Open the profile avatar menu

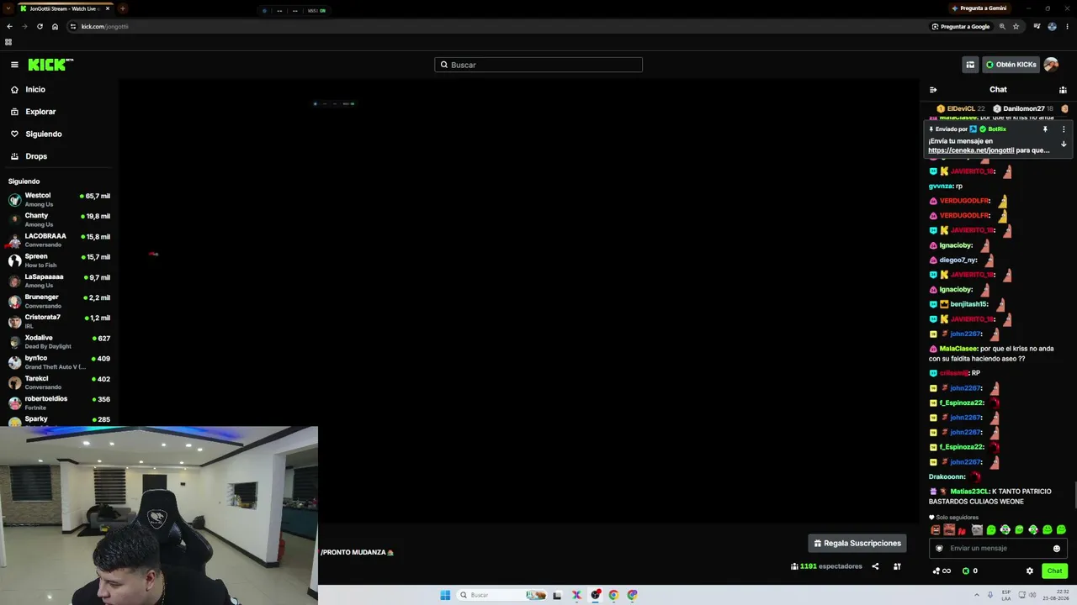click(1051, 65)
